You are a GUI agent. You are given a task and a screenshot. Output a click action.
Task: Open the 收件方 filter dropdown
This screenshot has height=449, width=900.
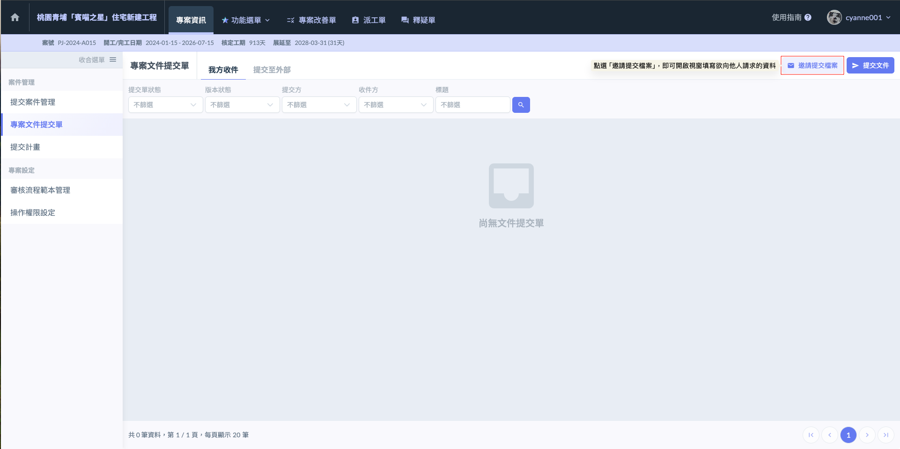[x=396, y=105]
